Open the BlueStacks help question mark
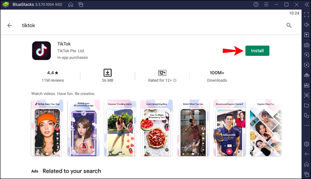The height and width of the screenshot is (179, 311). coord(256,5)
